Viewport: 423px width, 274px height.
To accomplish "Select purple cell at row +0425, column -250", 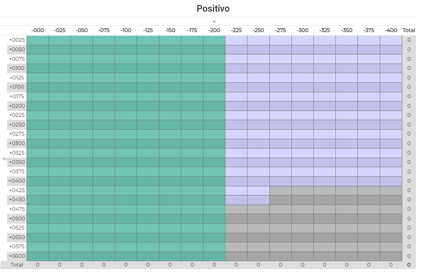I will point(258,190).
